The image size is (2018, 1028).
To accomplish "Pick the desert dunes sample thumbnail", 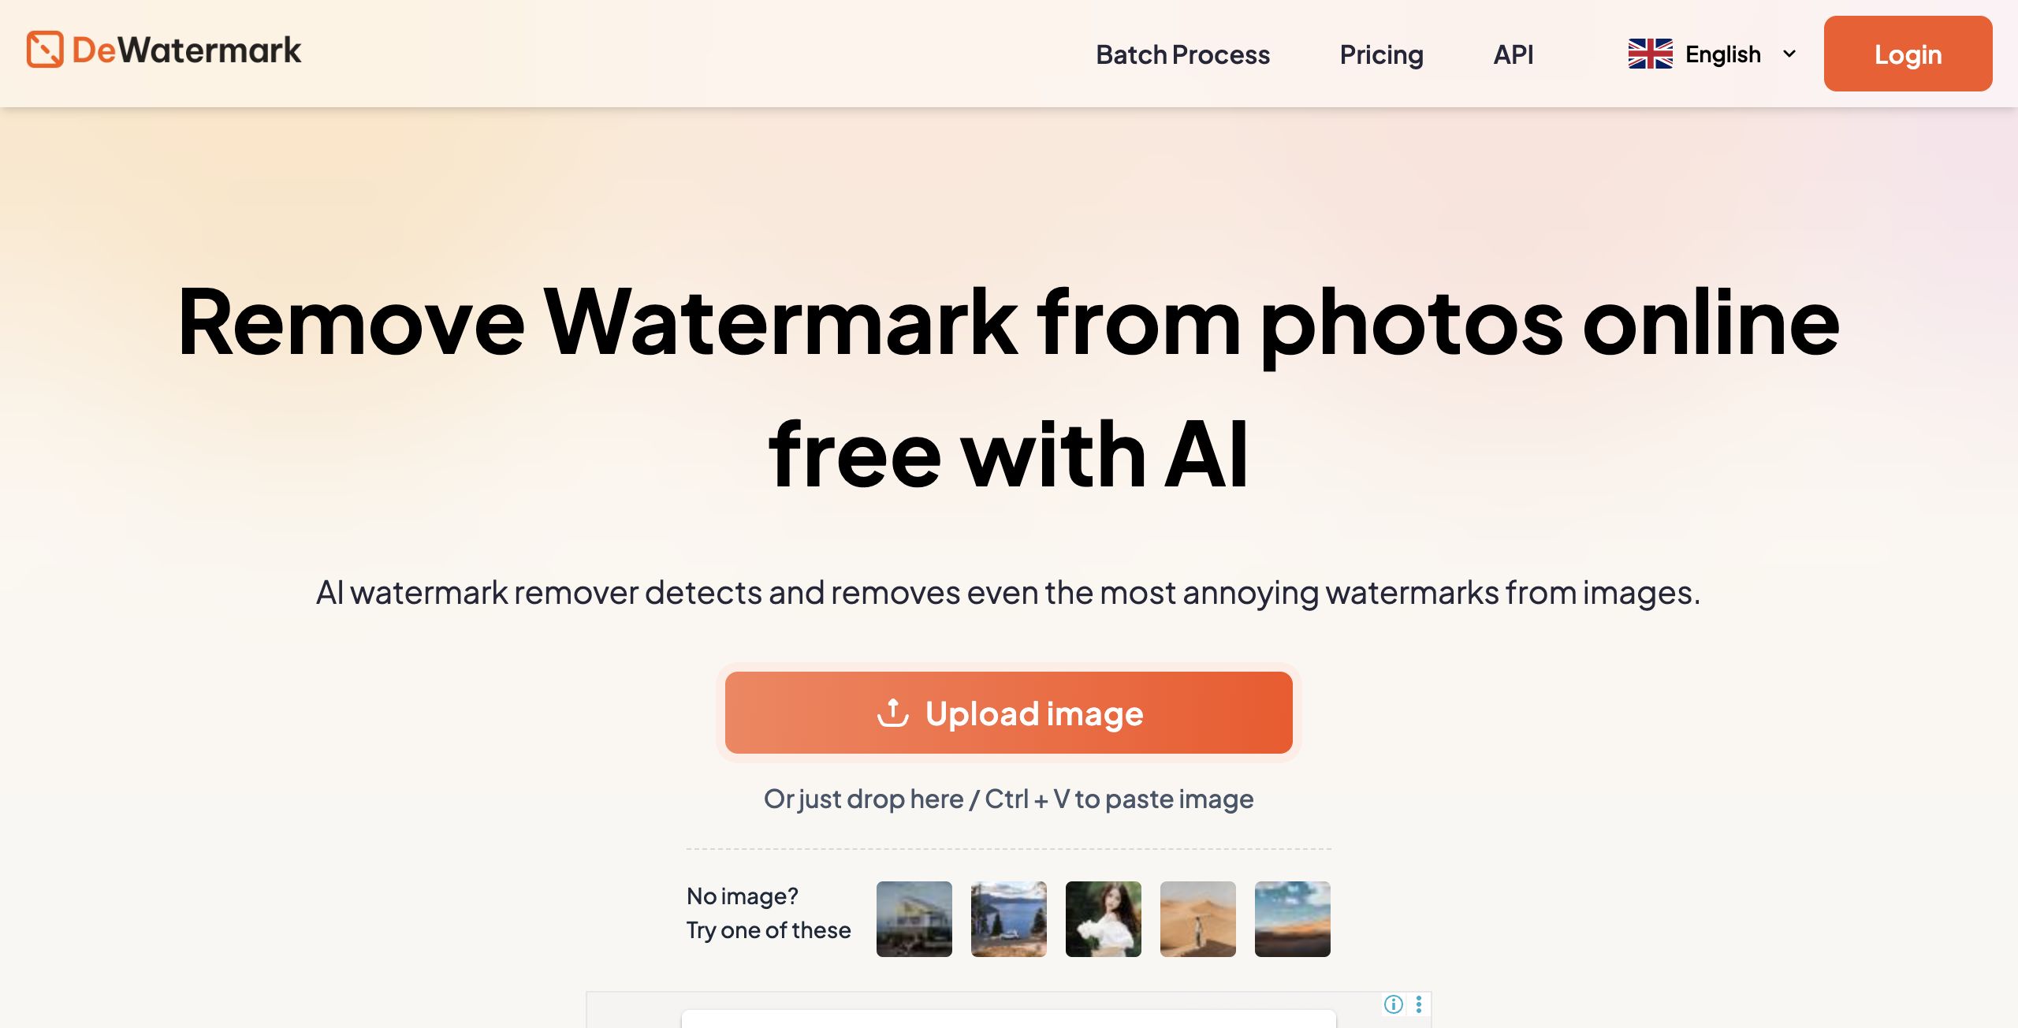I will click(x=1198, y=919).
